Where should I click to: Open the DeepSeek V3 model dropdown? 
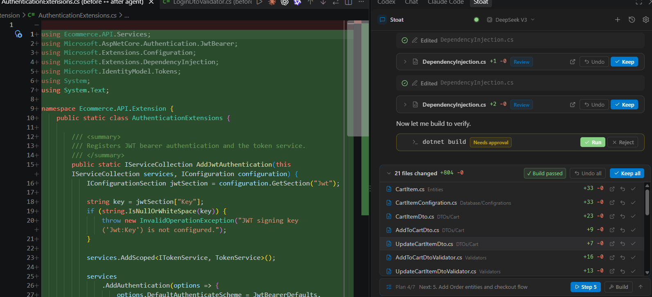(x=511, y=20)
